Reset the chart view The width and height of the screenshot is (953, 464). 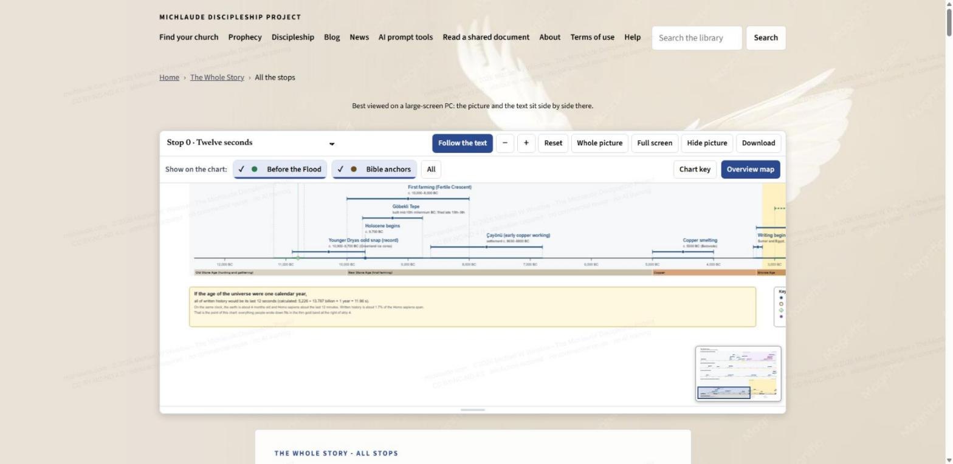click(x=553, y=143)
